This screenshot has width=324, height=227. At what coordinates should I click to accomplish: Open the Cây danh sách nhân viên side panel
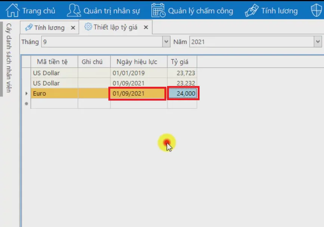[x=9, y=58]
